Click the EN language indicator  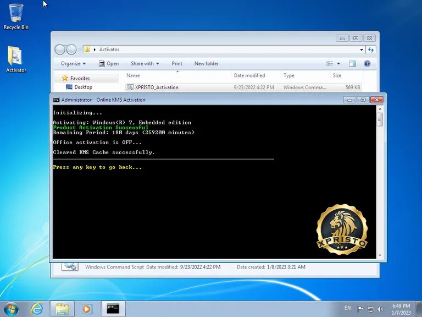pos(347,308)
